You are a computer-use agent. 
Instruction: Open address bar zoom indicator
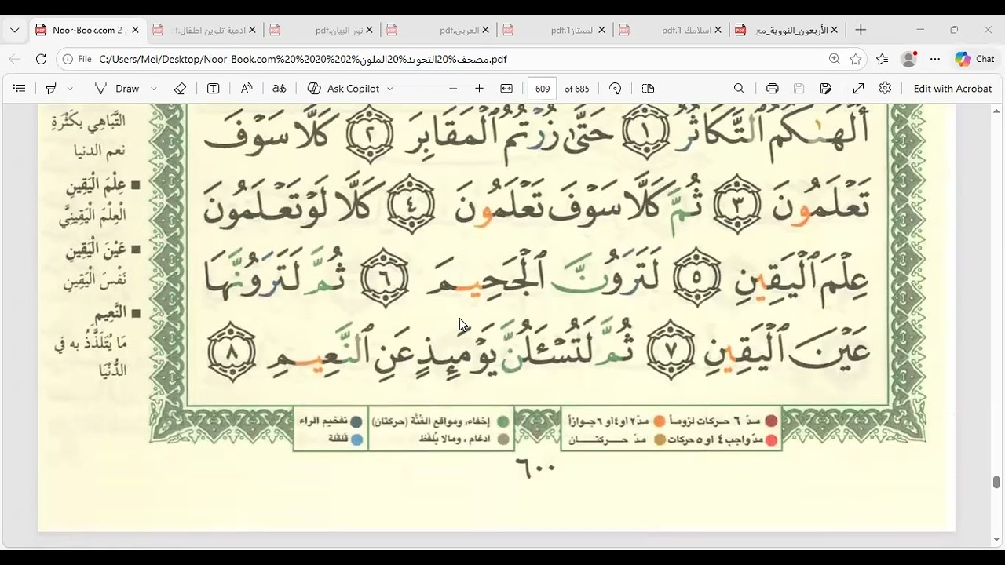(834, 59)
